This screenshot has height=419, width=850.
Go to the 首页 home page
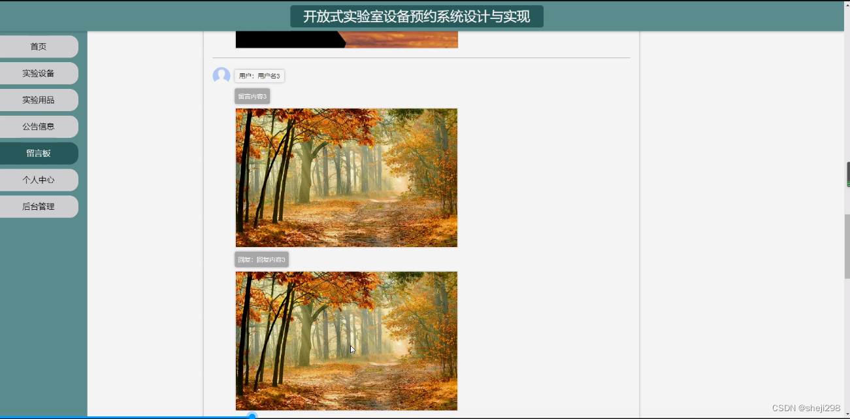point(39,46)
